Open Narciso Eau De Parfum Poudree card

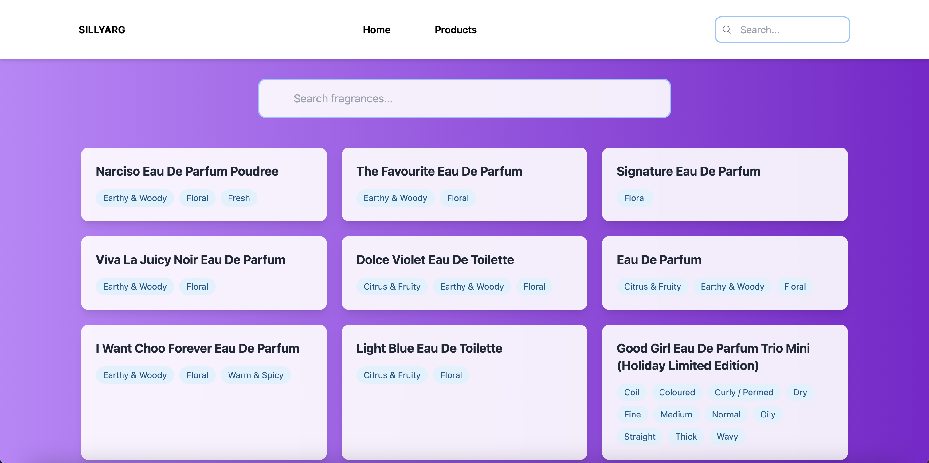tap(204, 184)
